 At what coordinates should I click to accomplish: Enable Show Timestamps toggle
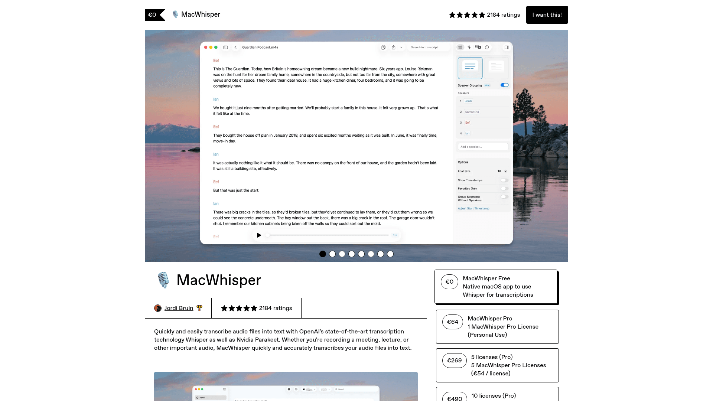[x=504, y=180]
